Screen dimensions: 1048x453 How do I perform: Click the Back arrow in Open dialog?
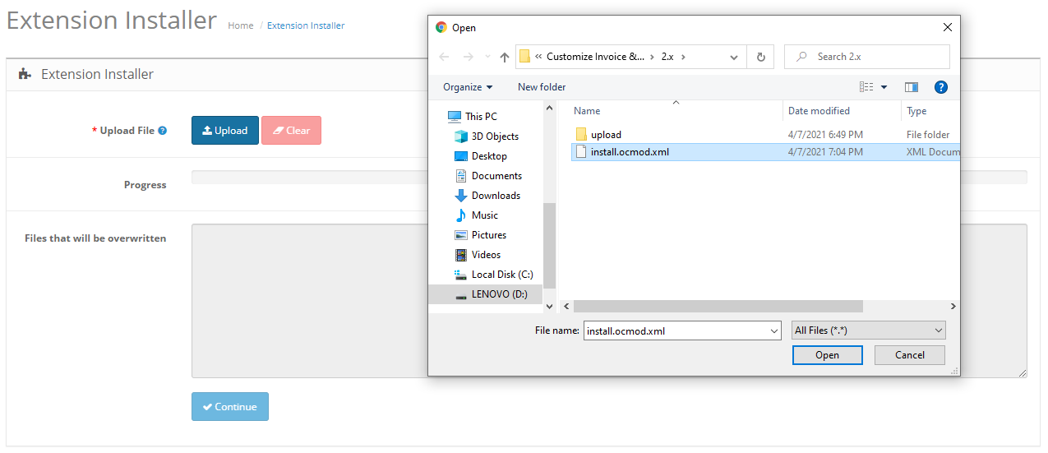[x=444, y=57]
